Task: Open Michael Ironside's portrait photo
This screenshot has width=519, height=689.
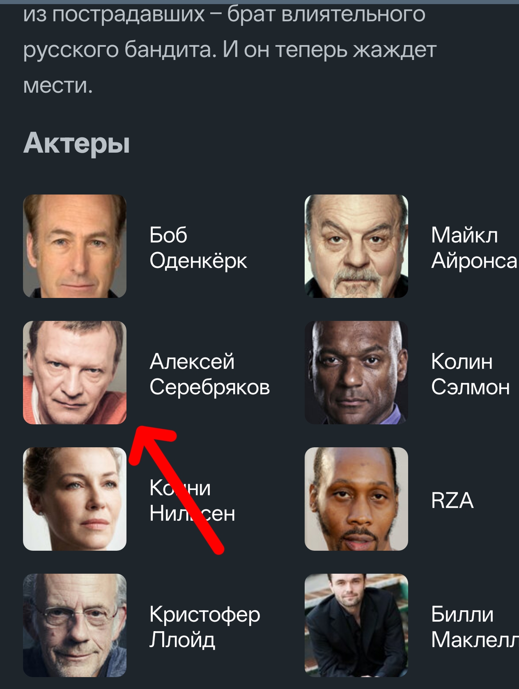Action: pos(356,246)
